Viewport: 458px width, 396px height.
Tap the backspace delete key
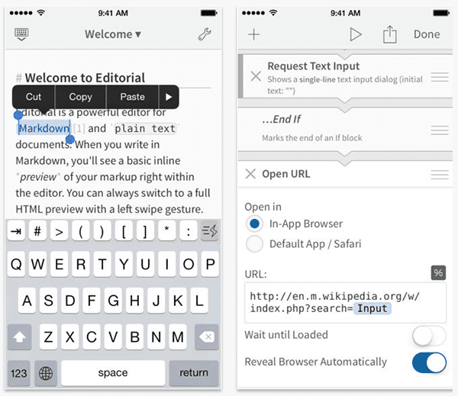pyautogui.click(x=207, y=336)
